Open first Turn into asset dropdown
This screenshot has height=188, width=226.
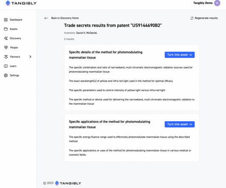point(180,55)
